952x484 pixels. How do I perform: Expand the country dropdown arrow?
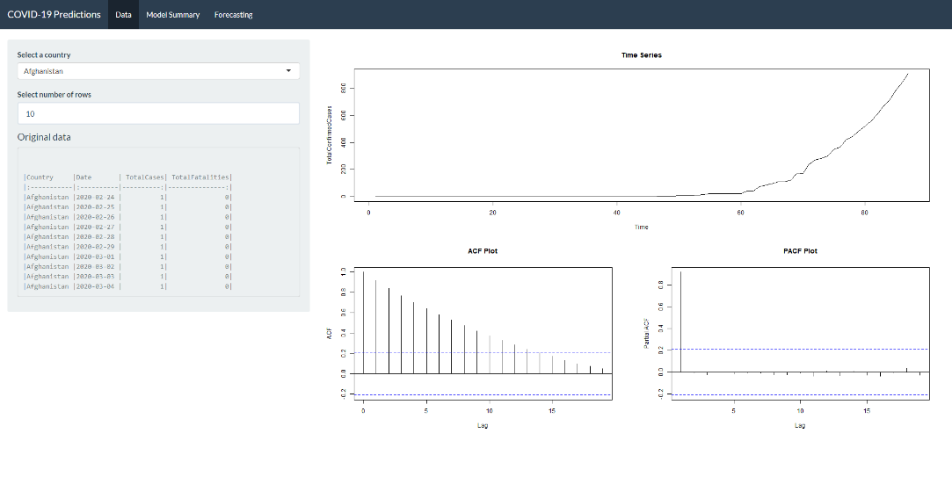288,71
